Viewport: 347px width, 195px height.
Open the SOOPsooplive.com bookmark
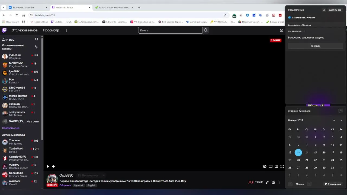pyautogui.click(x=87, y=22)
